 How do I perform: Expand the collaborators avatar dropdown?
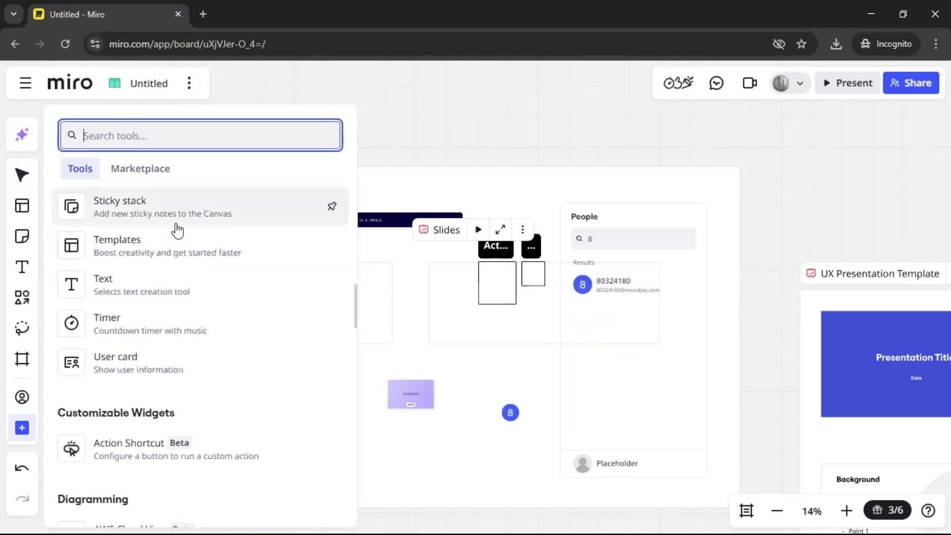(x=799, y=83)
